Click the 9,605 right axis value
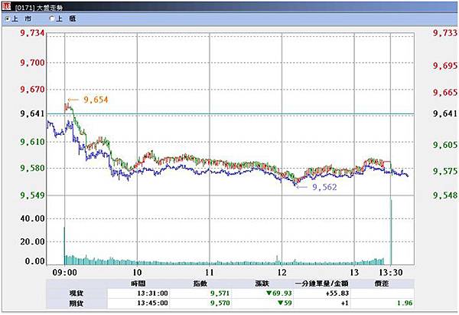459x315 pixels. pos(445,145)
